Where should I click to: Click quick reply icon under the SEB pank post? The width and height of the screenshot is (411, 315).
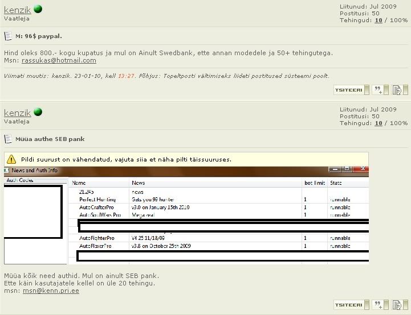[x=397, y=305]
